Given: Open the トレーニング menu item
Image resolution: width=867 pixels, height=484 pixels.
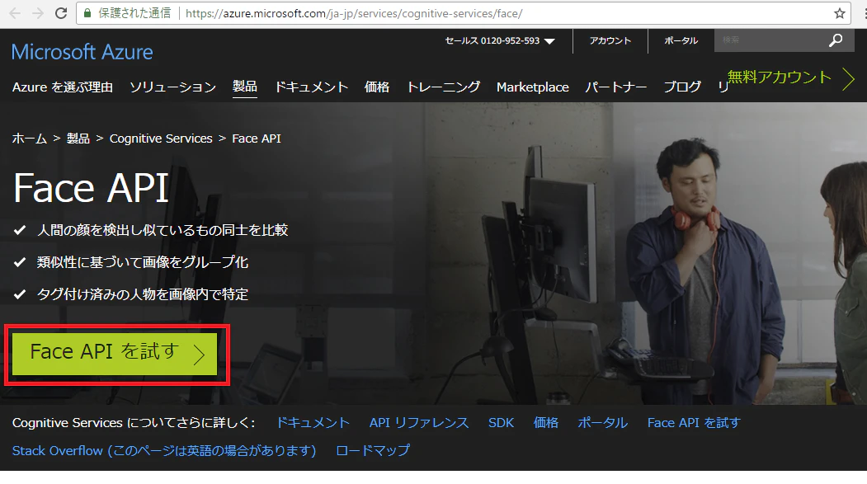Looking at the screenshot, I should point(443,87).
